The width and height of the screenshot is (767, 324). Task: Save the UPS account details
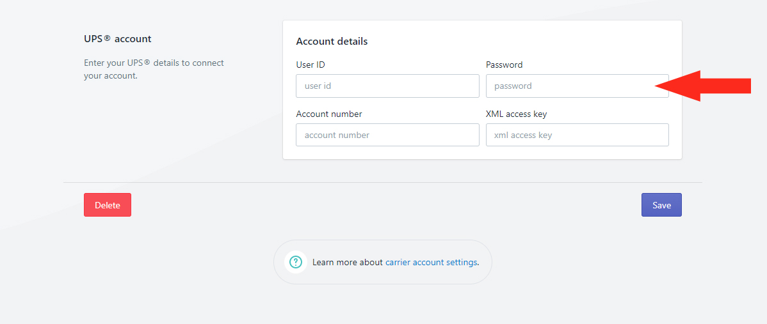(x=661, y=205)
